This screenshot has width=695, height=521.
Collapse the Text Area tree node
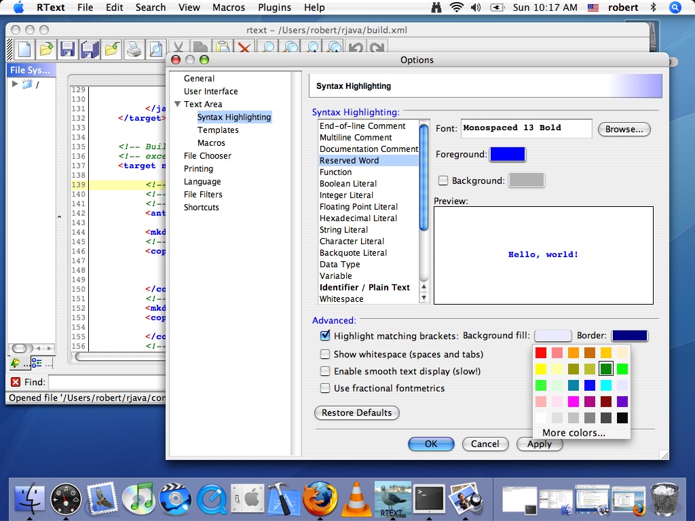click(177, 104)
